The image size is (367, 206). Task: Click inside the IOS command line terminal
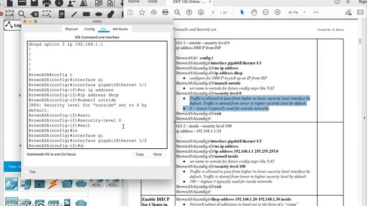[97, 95]
